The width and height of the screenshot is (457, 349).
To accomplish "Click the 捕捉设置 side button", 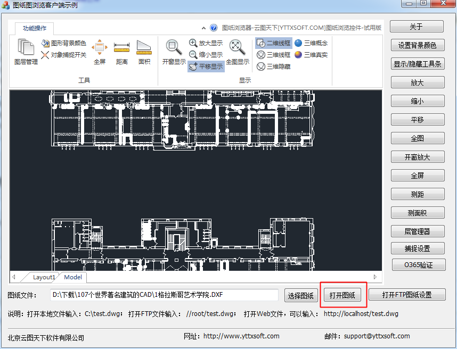I will [x=418, y=248].
